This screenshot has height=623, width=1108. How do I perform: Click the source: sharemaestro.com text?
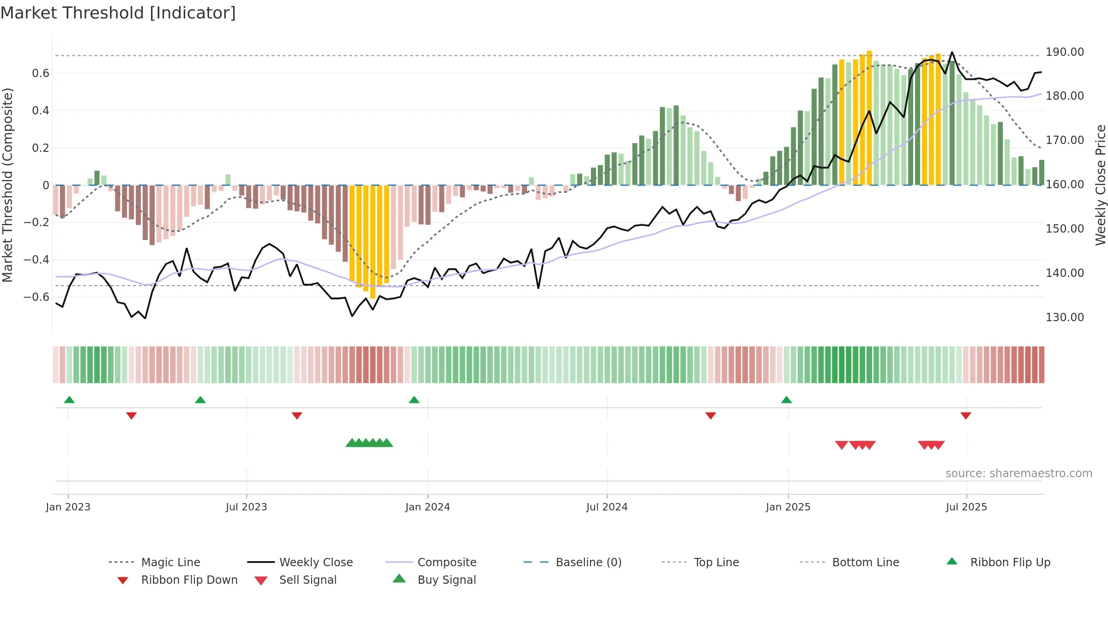point(1019,473)
